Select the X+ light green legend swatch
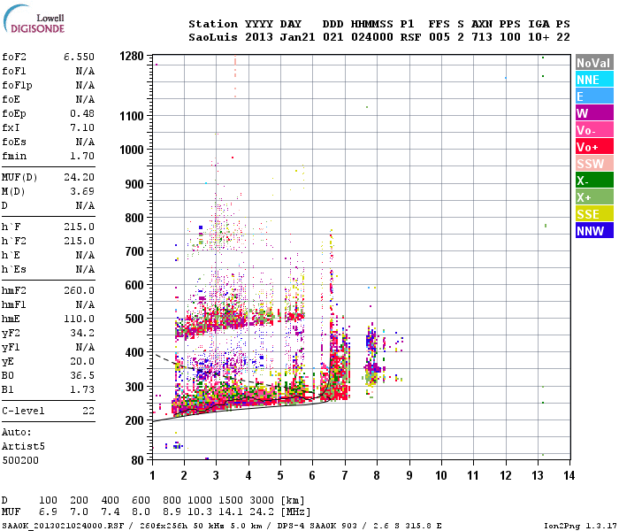The image size is (619, 531). tap(594, 197)
